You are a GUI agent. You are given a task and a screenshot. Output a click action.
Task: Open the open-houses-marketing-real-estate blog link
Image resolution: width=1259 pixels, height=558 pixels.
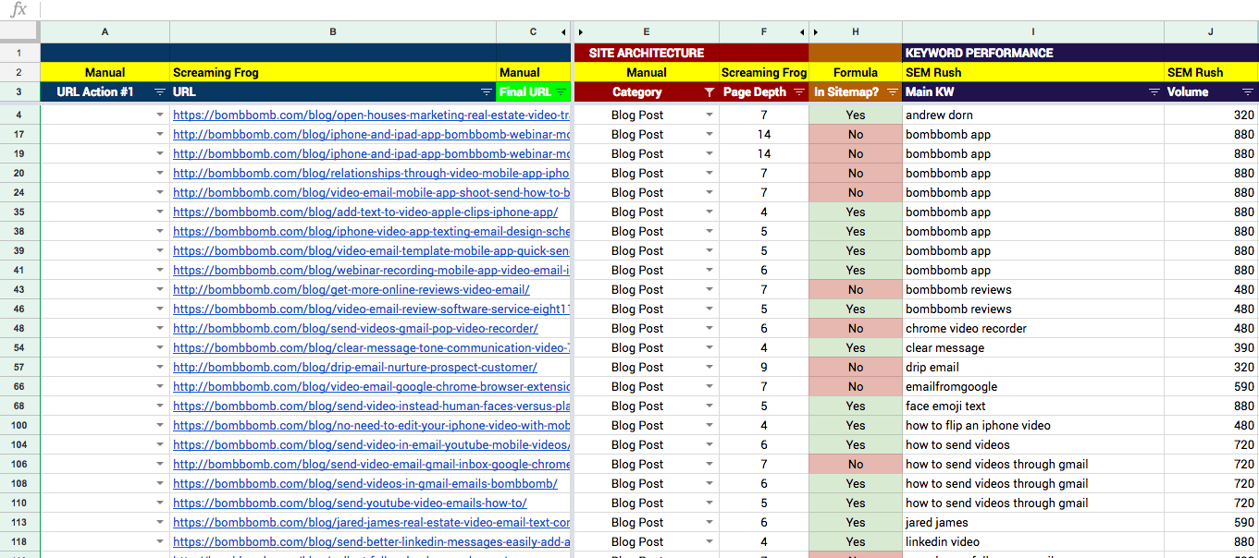371,115
